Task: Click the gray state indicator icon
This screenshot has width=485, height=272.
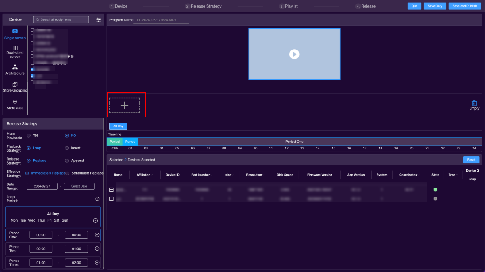Action: click(435, 199)
